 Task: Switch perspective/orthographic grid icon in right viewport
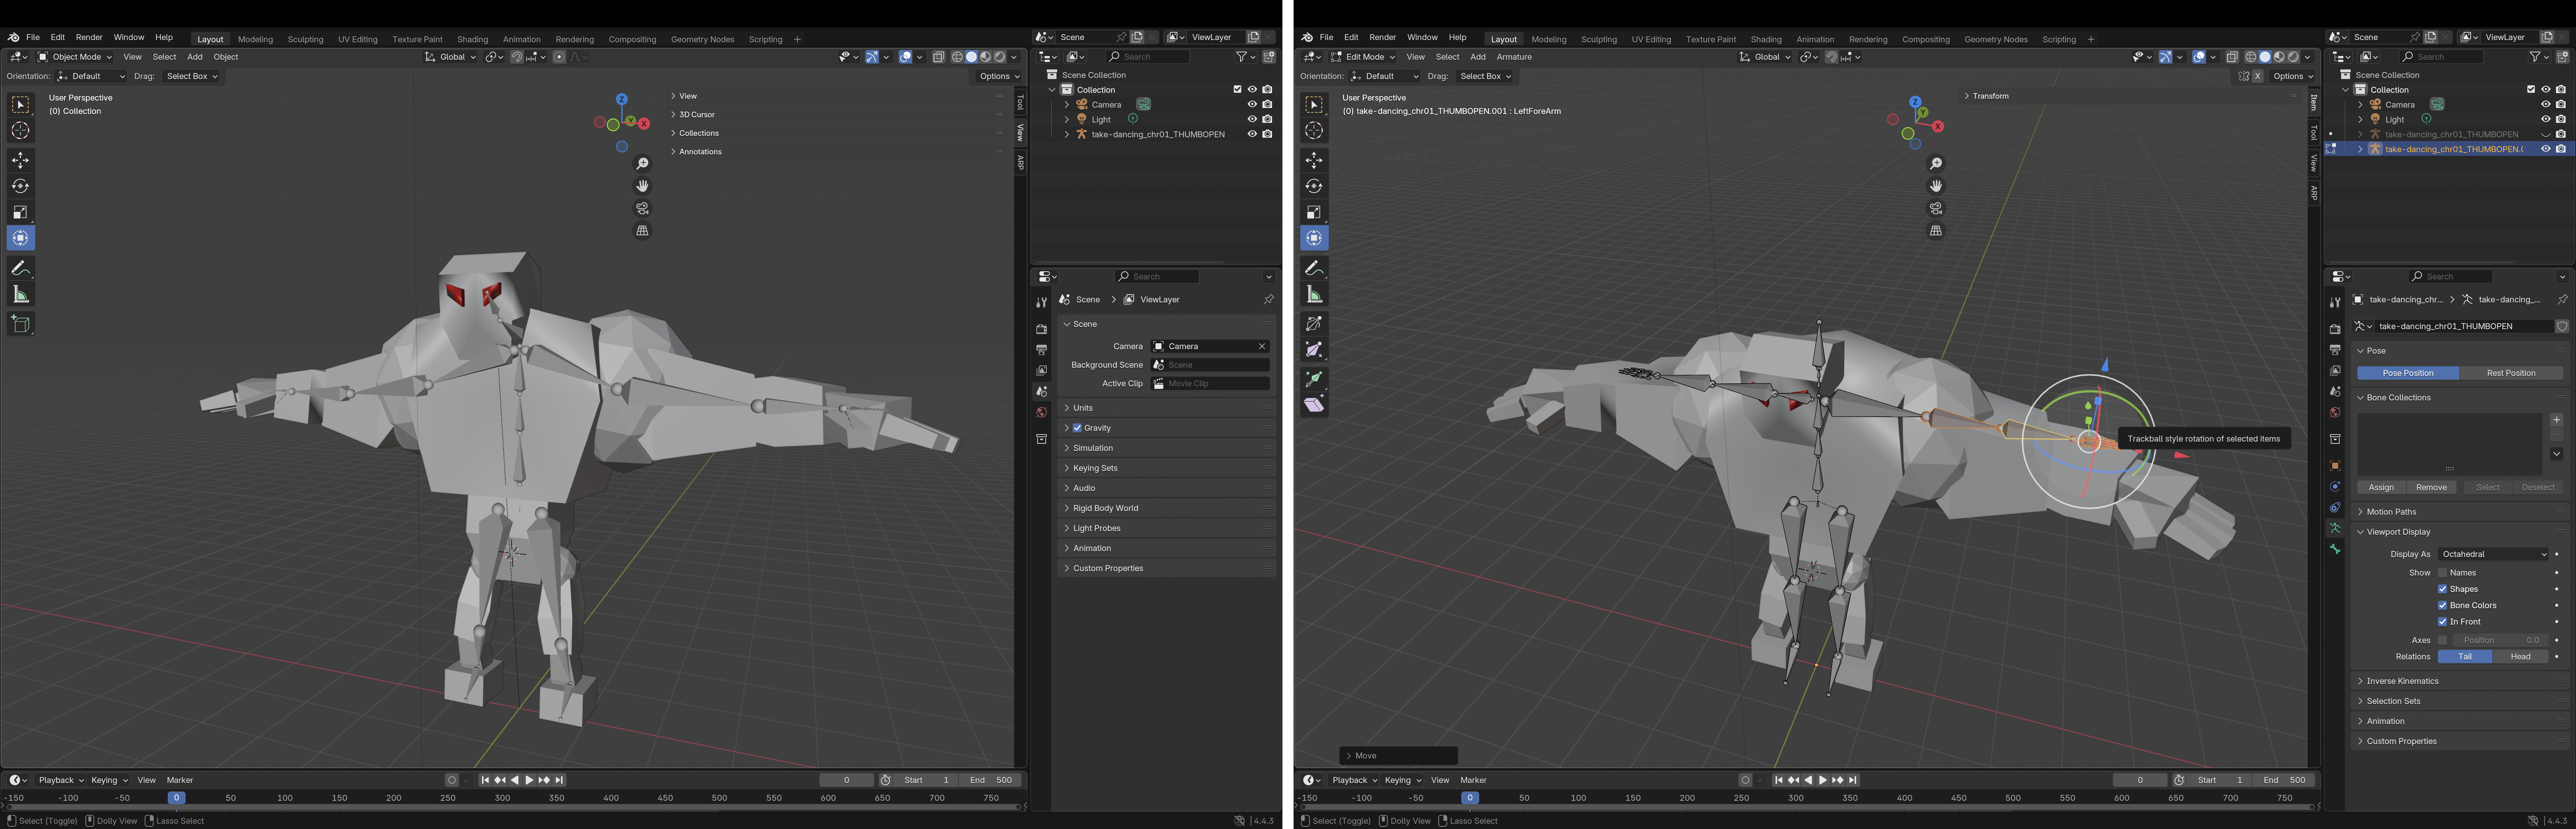(1936, 231)
